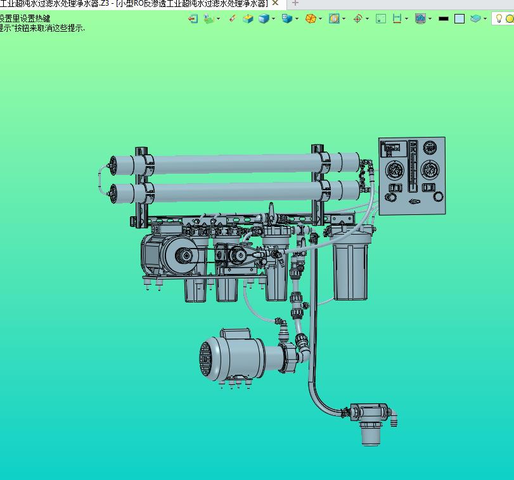Image resolution: width=514 pixels, height=480 pixels.
Task: Click the light bulb icon
Action: (499, 18)
